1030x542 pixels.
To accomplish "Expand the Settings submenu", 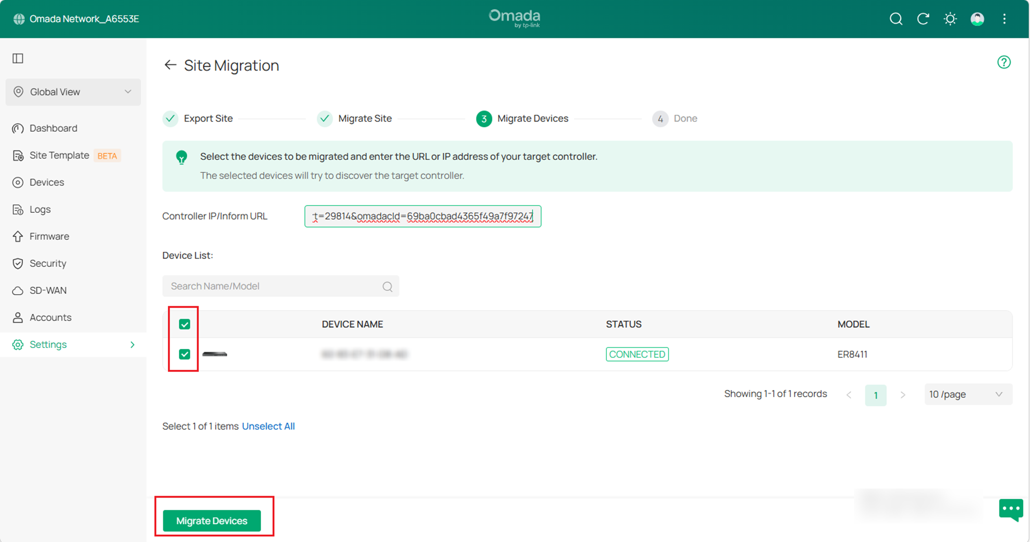I will 48,344.
